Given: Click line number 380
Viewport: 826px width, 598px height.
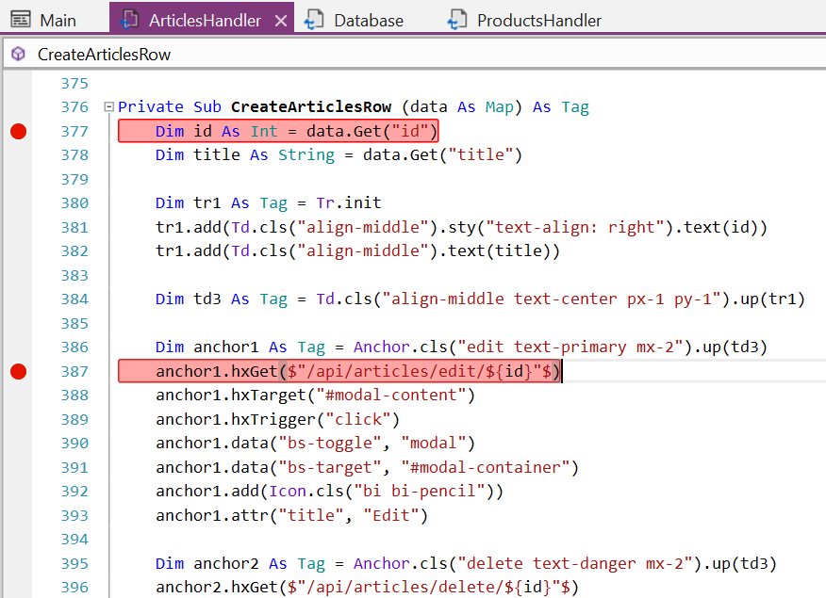Looking at the screenshot, I should (x=74, y=203).
